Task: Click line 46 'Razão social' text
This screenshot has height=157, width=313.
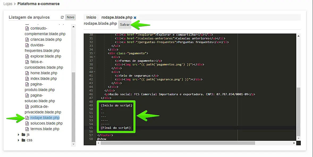Action: coord(180,94)
